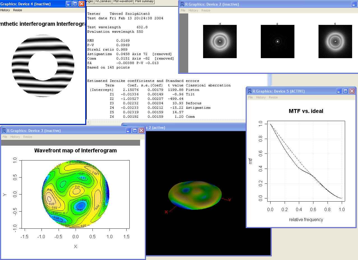Open the Fit Zernikes tab
Viewport: 358px width, 260px height.
(x=103, y=1)
